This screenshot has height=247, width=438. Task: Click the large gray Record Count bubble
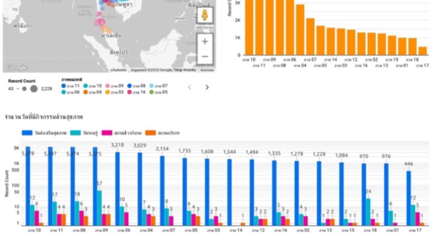[34, 88]
